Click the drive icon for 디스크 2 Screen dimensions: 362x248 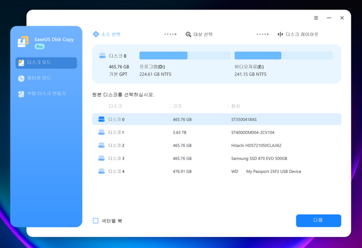coord(101,145)
